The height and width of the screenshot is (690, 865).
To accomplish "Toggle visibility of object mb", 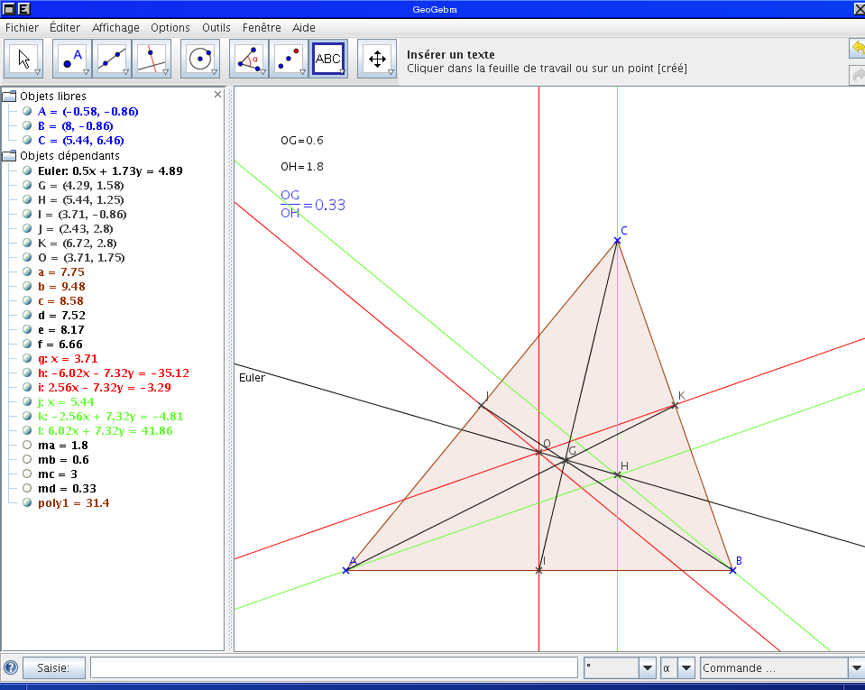I will click(x=27, y=459).
